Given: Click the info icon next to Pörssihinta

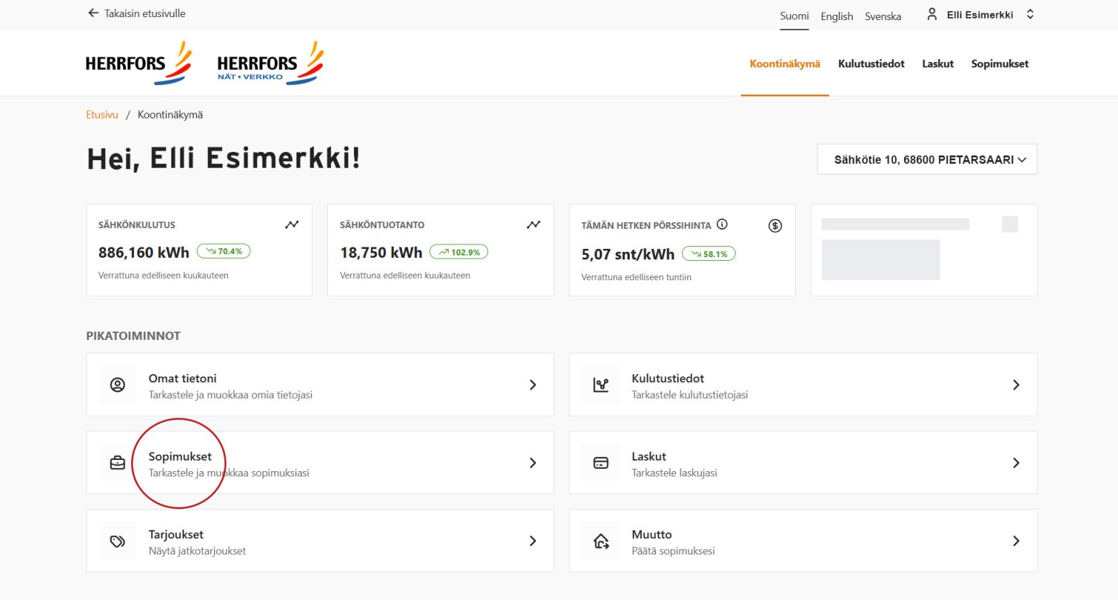Looking at the screenshot, I should (721, 224).
